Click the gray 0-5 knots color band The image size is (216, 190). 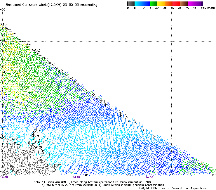coord(131,4)
